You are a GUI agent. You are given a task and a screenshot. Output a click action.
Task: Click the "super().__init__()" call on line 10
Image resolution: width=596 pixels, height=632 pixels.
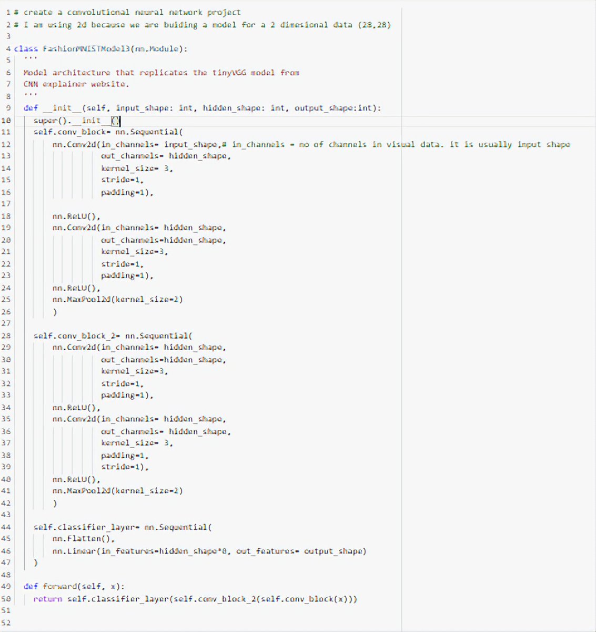point(77,121)
